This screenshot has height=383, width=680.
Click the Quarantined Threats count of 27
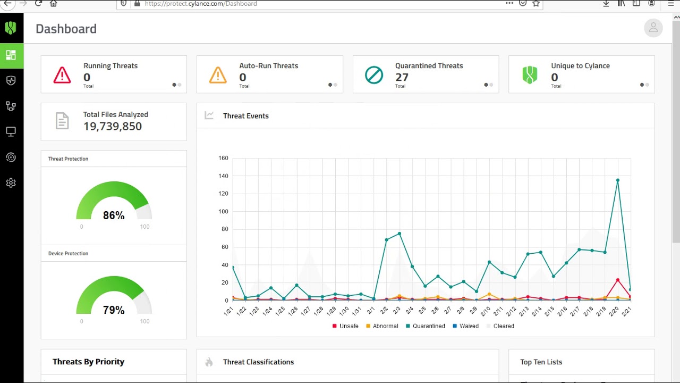(402, 77)
